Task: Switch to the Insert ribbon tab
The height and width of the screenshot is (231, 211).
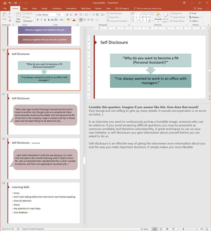Action: click(x=25, y=8)
